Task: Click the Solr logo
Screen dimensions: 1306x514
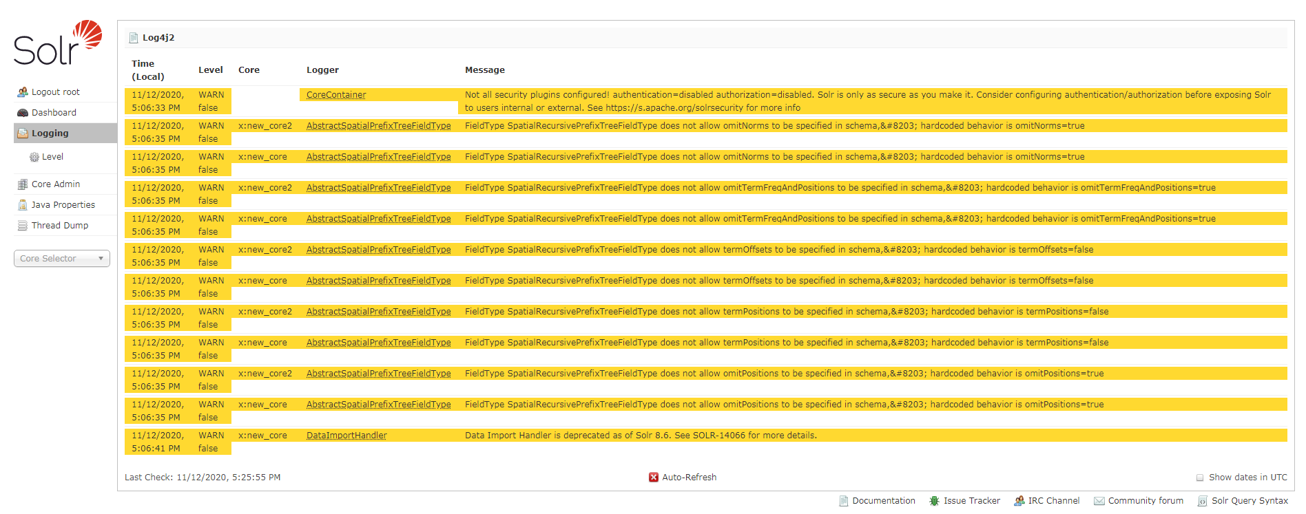Action: pos(58,43)
